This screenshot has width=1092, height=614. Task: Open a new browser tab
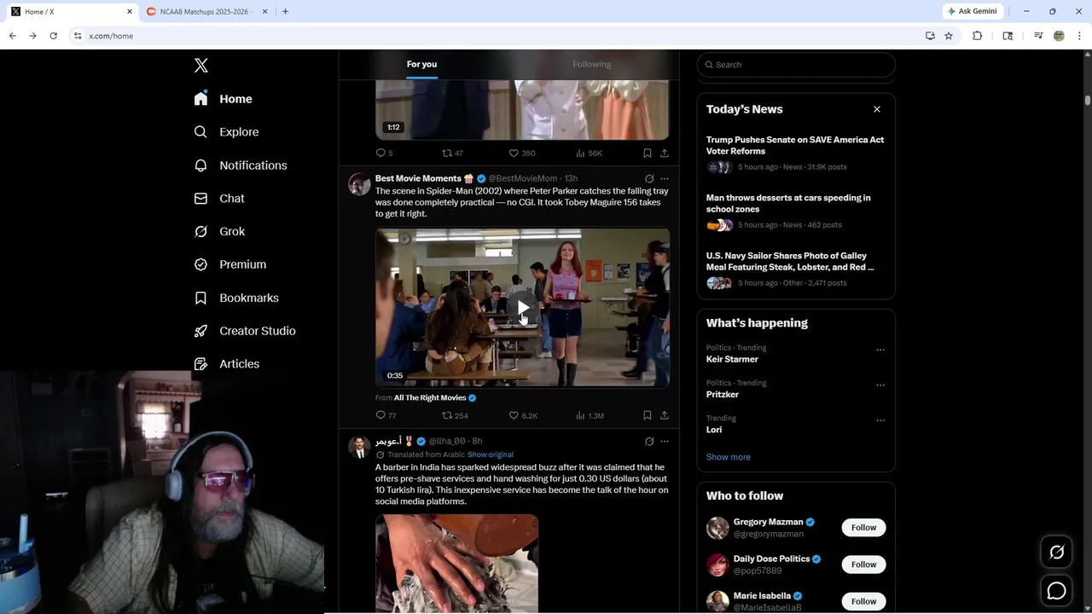click(285, 12)
